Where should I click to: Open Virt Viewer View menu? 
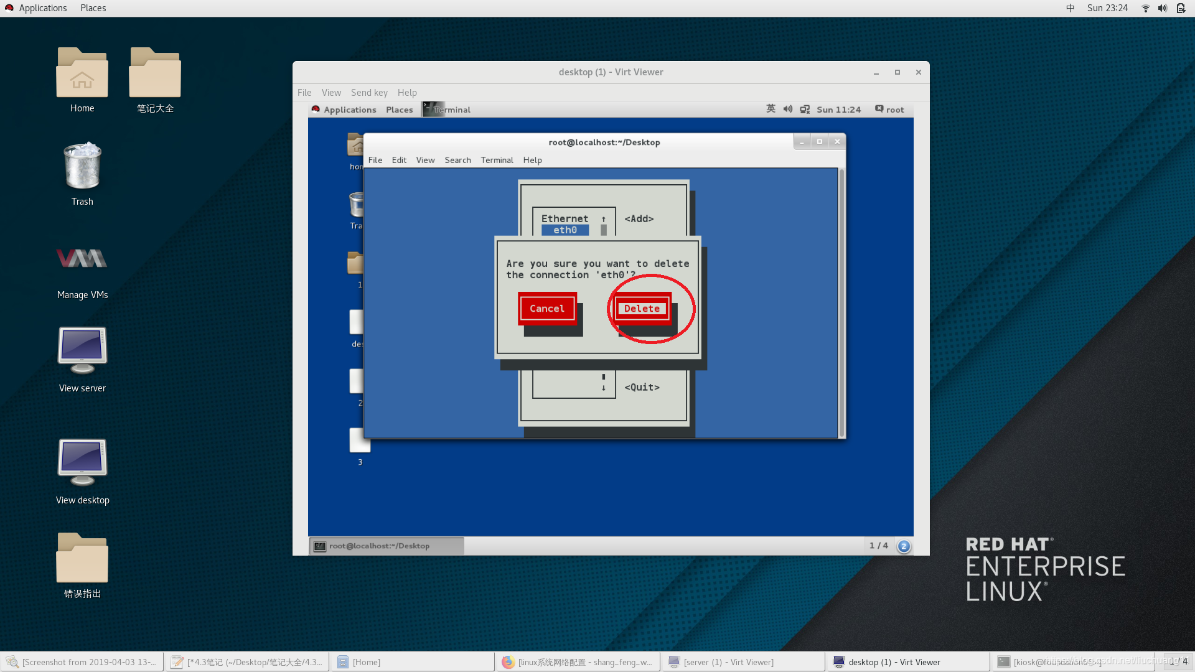tap(331, 93)
